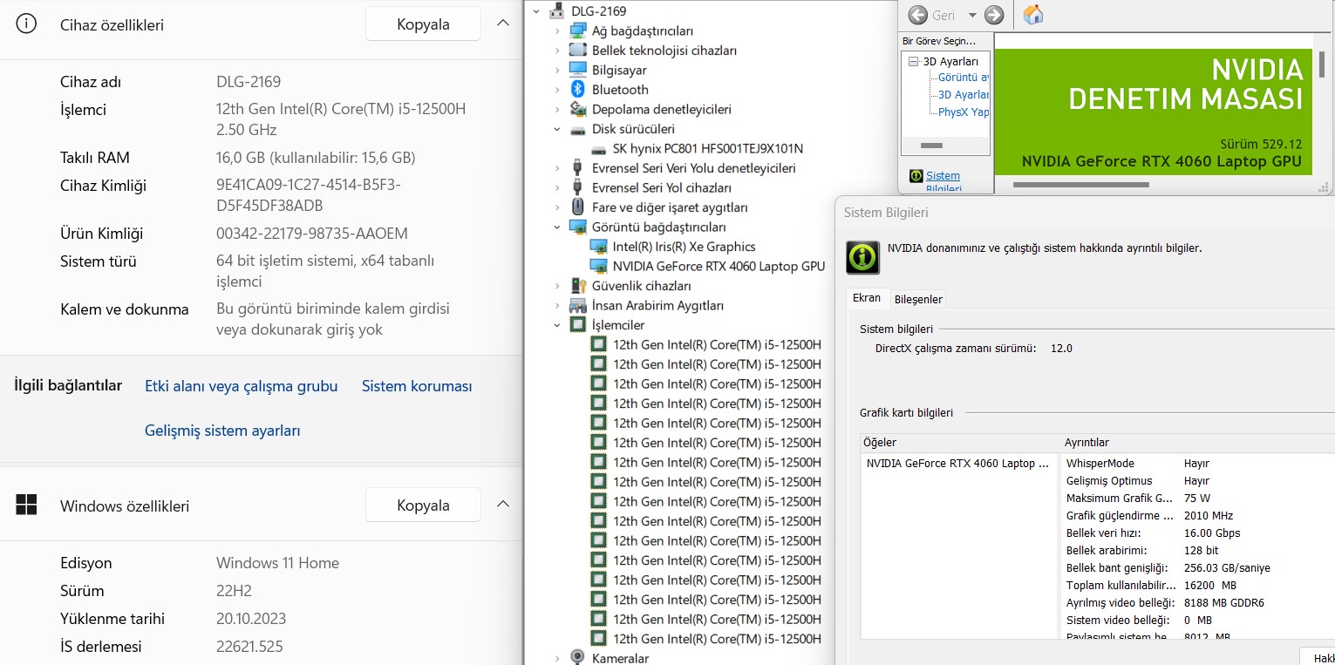This screenshot has width=1335, height=665.
Task: Open the Sistem koruması link
Action: tap(417, 386)
